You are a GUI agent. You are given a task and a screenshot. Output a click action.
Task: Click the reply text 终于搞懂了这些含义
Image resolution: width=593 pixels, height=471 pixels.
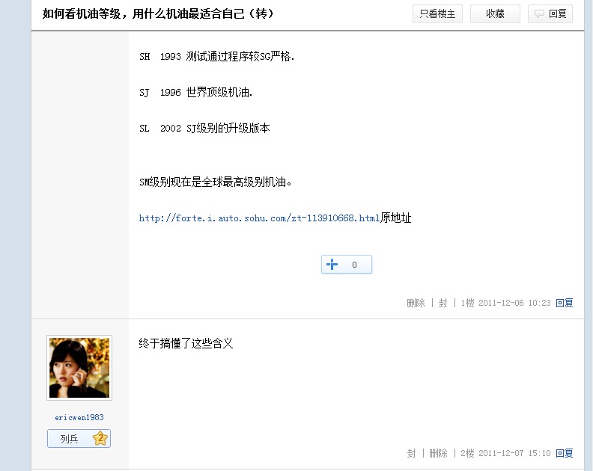(x=186, y=343)
